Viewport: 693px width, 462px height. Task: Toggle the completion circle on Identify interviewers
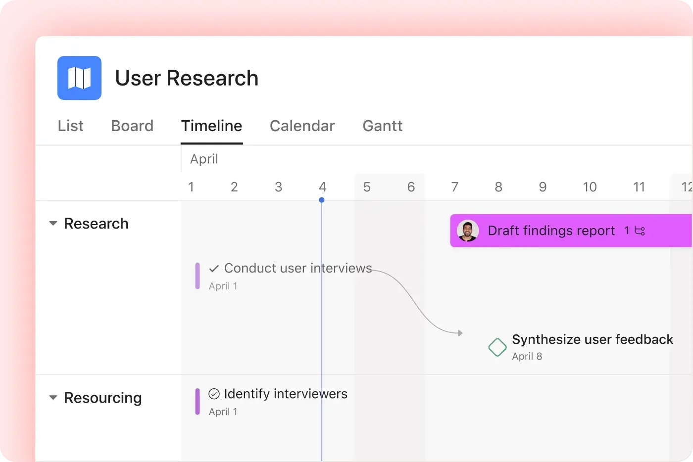[214, 394]
